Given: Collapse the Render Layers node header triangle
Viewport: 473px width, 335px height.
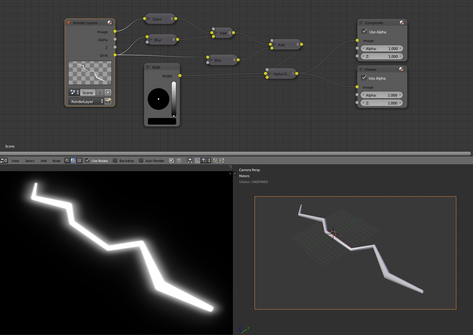Looking at the screenshot, I should [x=69, y=22].
